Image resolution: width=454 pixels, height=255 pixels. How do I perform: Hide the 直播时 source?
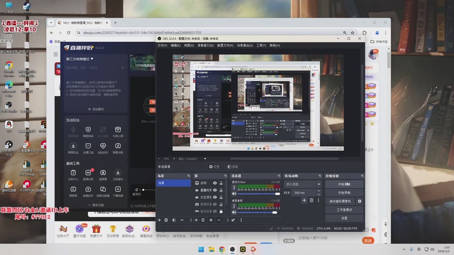point(215,190)
